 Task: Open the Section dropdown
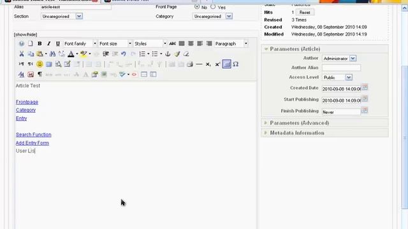click(62, 17)
